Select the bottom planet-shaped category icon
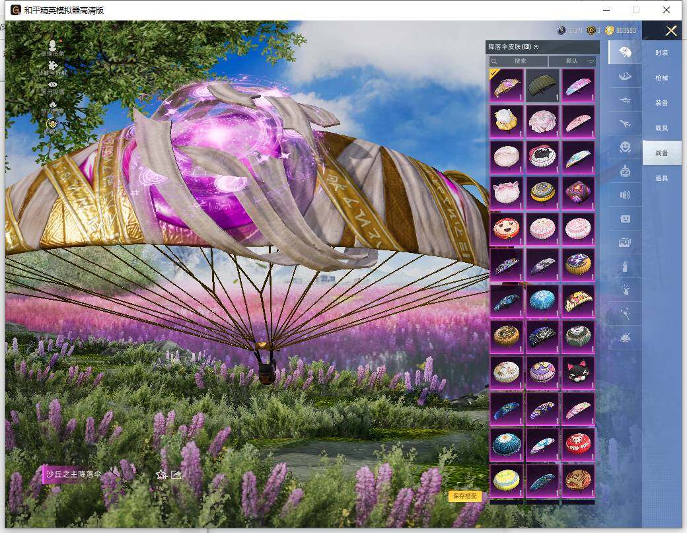The height and width of the screenshot is (533, 687). [625, 338]
